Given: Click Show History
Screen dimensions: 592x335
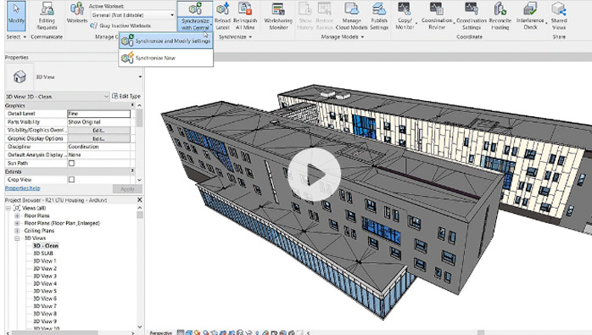Looking at the screenshot, I should click(305, 16).
